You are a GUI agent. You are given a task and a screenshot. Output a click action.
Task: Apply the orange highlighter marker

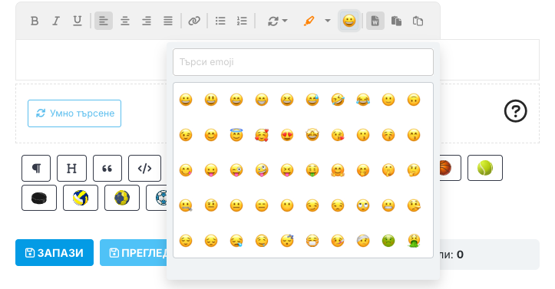coord(309,21)
